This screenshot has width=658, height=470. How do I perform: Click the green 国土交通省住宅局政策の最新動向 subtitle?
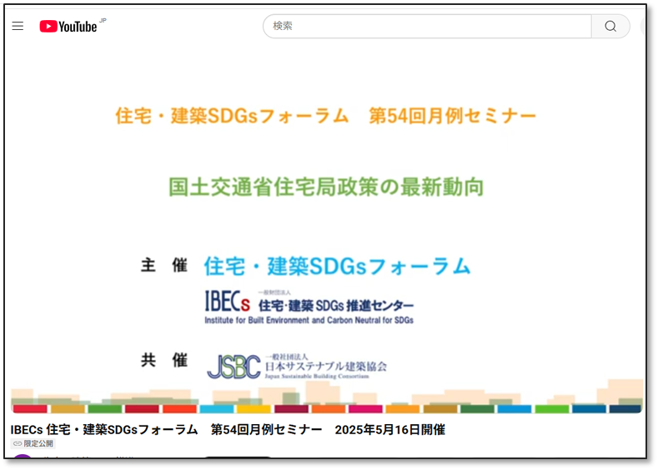[326, 187]
